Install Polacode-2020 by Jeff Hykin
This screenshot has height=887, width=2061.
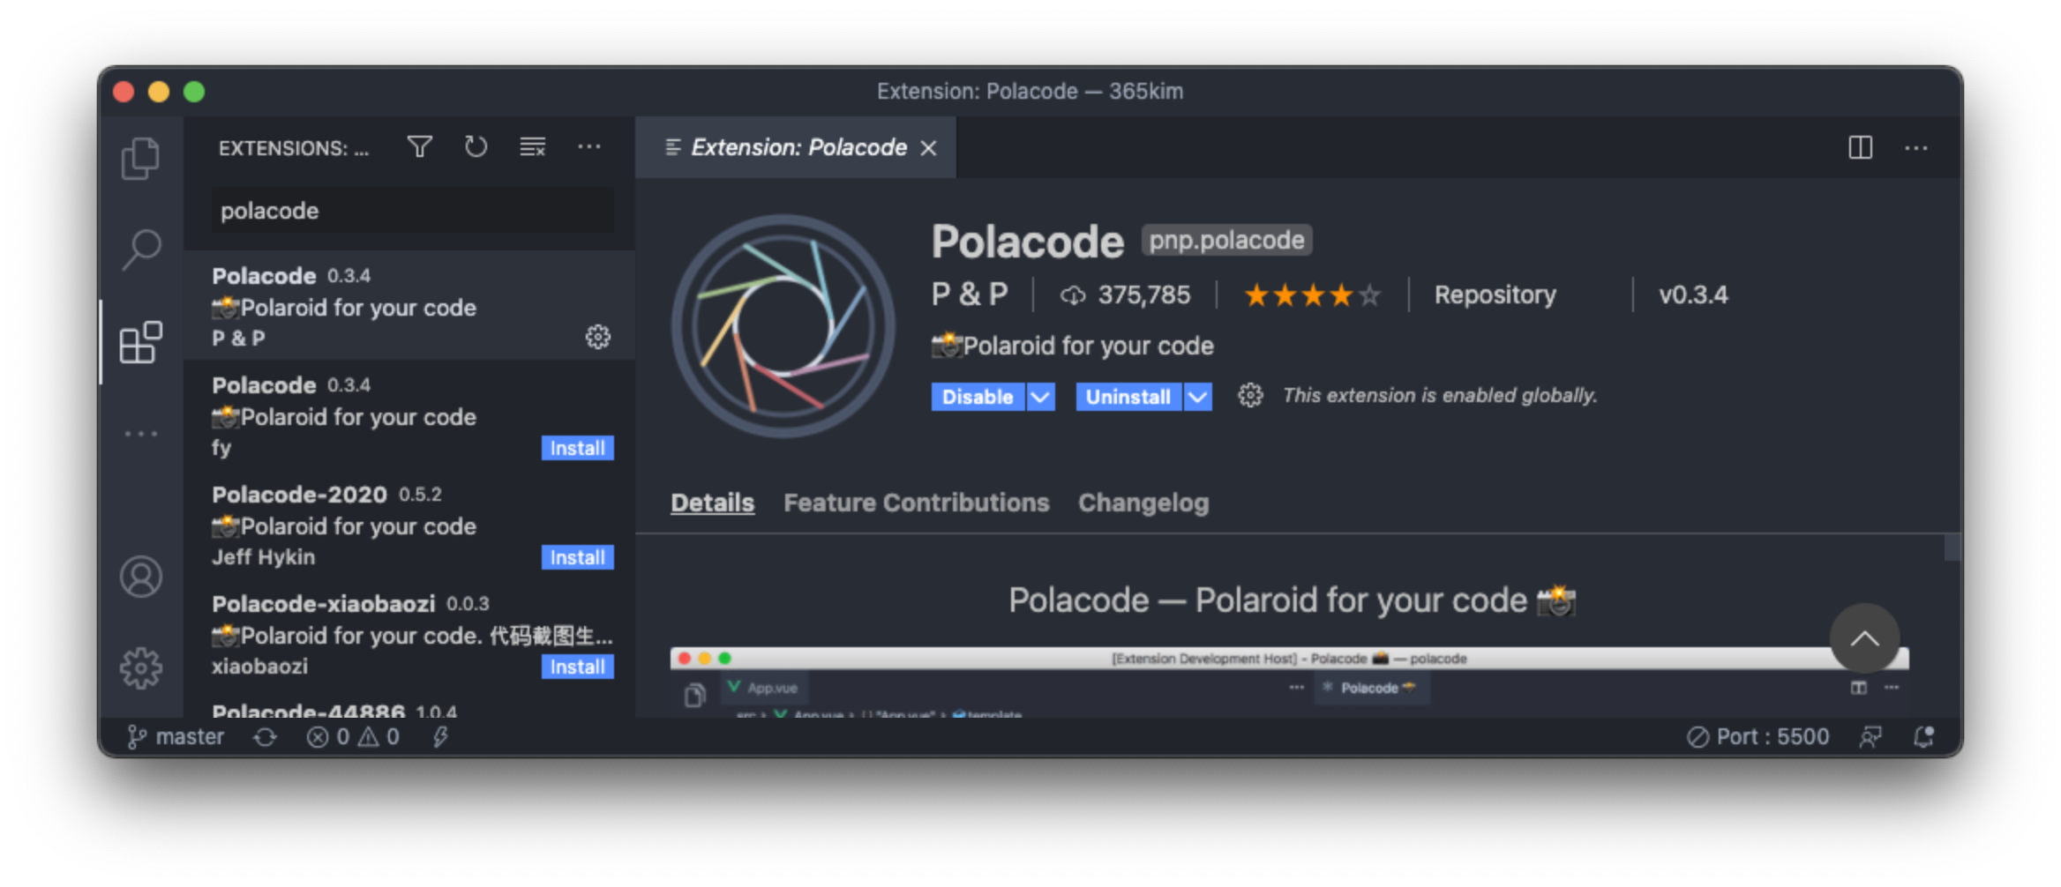pos(578,557)
